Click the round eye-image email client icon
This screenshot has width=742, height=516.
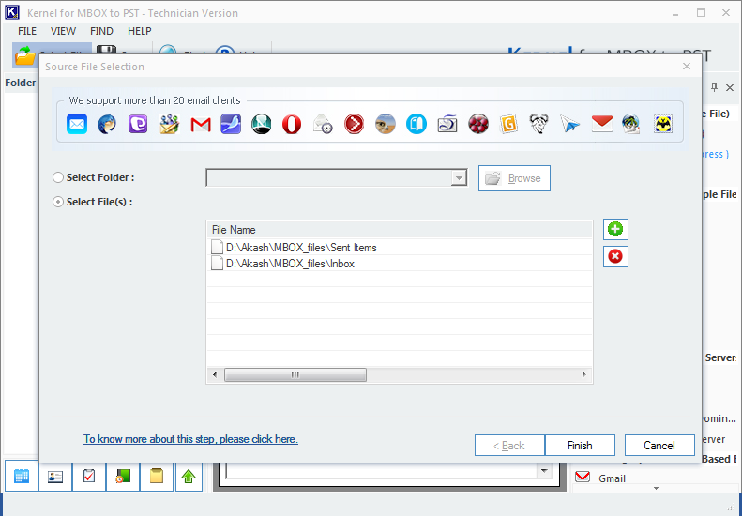386,124
